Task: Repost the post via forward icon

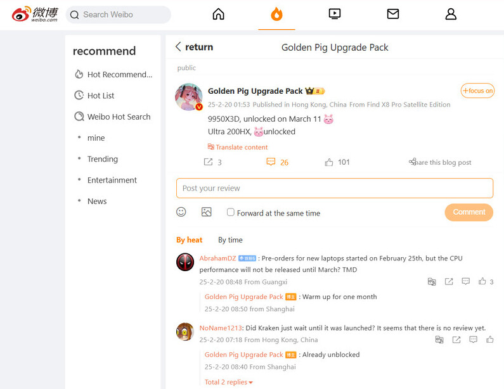Action: [209, 162]
